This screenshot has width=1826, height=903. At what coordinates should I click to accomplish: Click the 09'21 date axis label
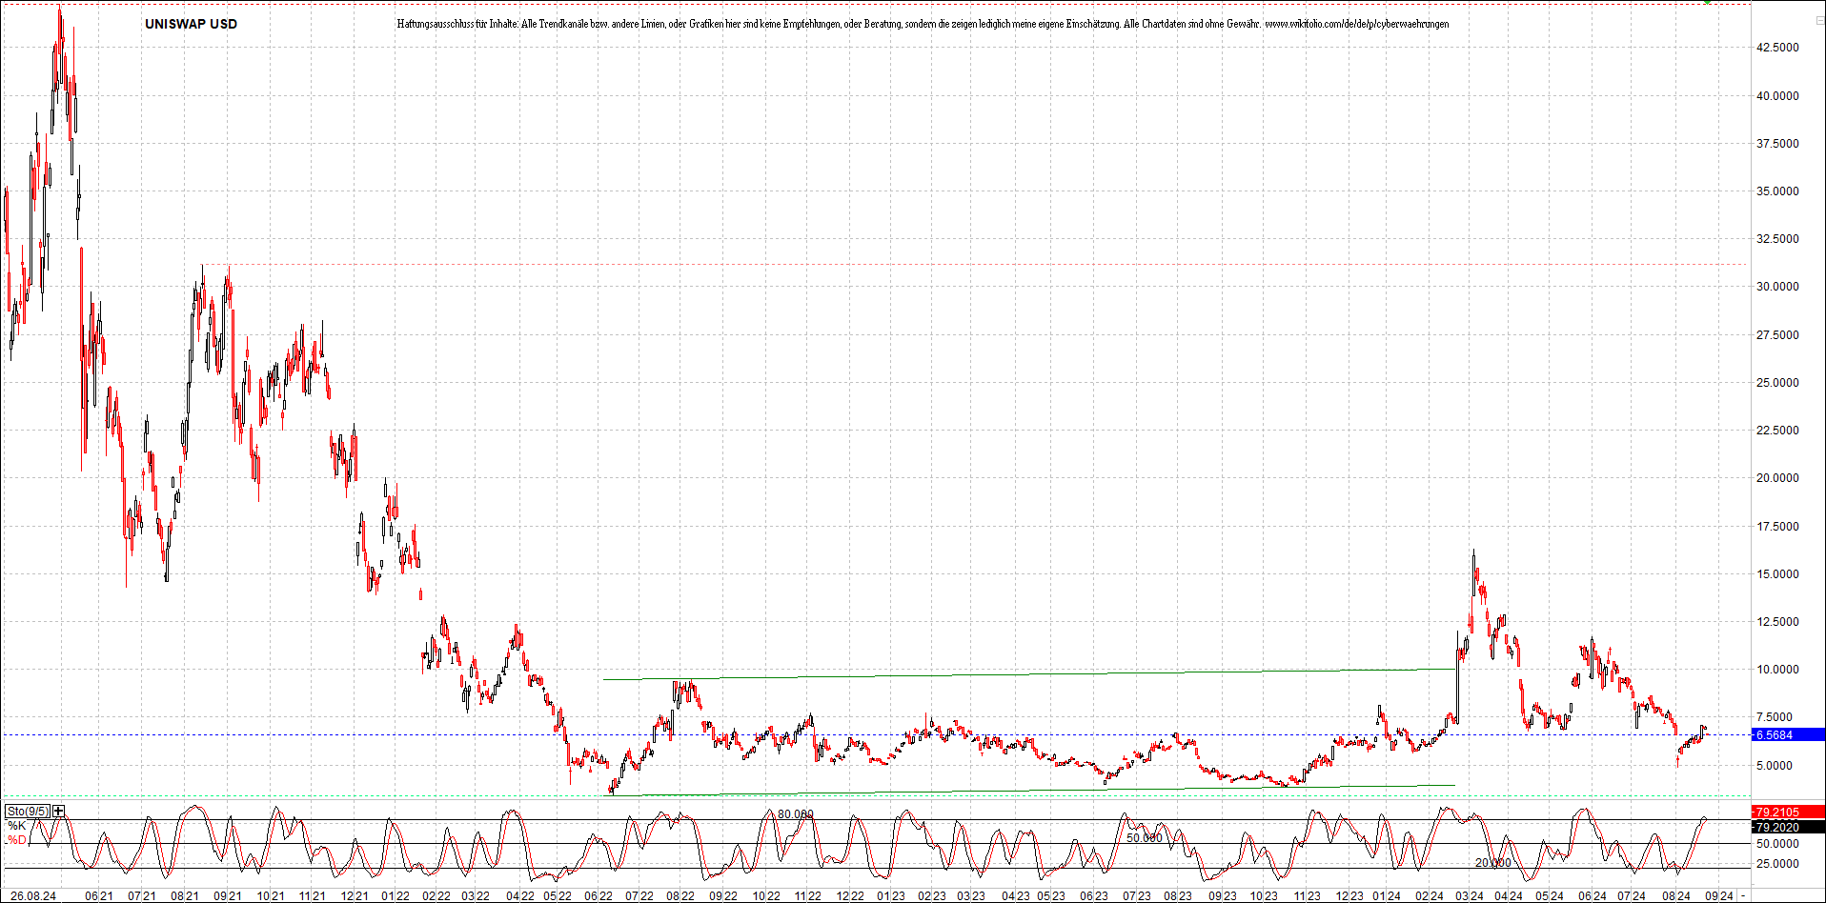(227, 896)
